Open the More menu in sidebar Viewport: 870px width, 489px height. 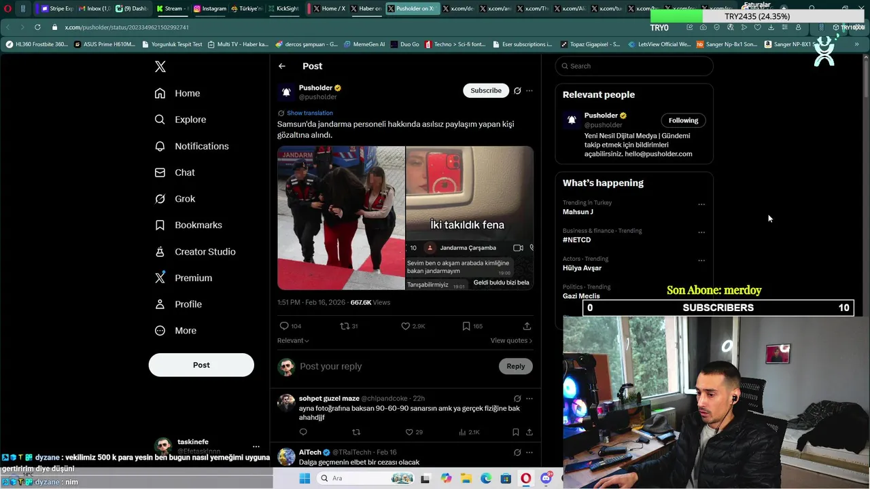[x=175, y=331]
